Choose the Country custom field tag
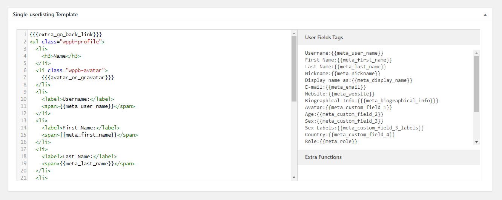 (350, 135)
